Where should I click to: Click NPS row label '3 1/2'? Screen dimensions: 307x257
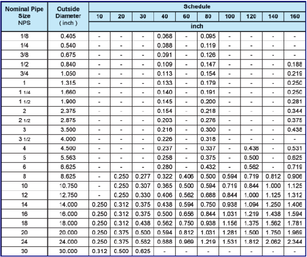click(24, 139)
